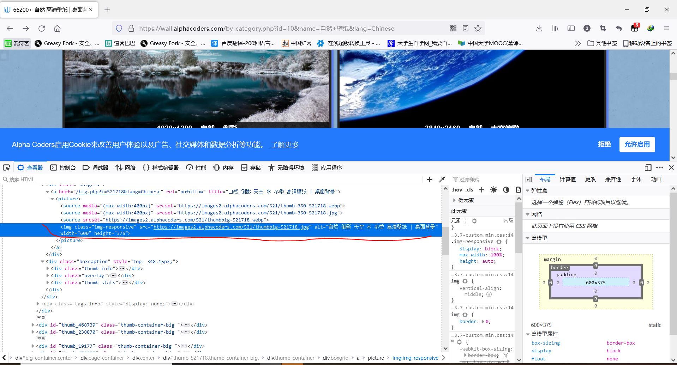Collapse 弹性盒 flexbox section
677x365 pixels.
(528, 191)
